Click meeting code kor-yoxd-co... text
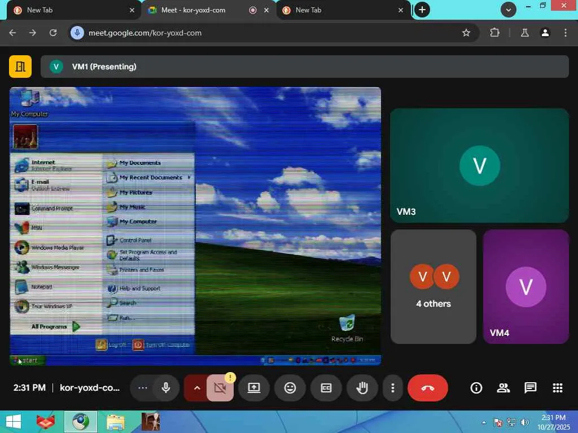The image size is (578, 433). pyautogui.click(x=90, y=388)
